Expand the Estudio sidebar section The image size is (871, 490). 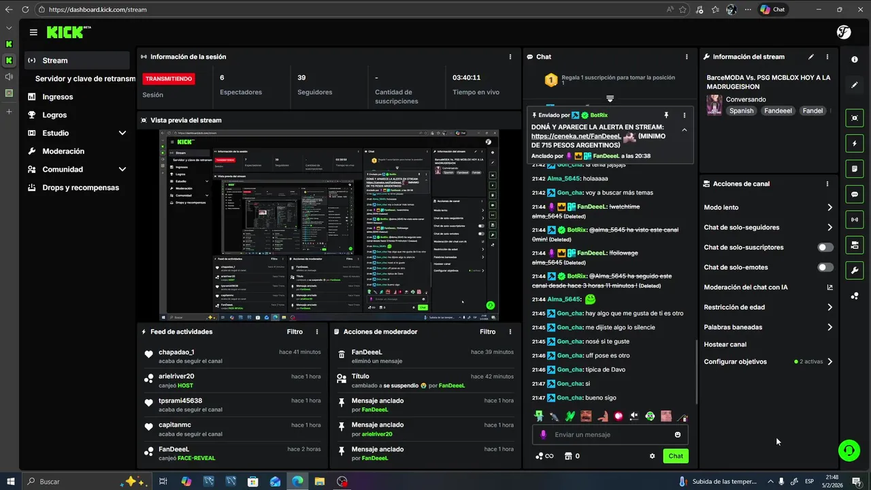[x=122, y=133]
